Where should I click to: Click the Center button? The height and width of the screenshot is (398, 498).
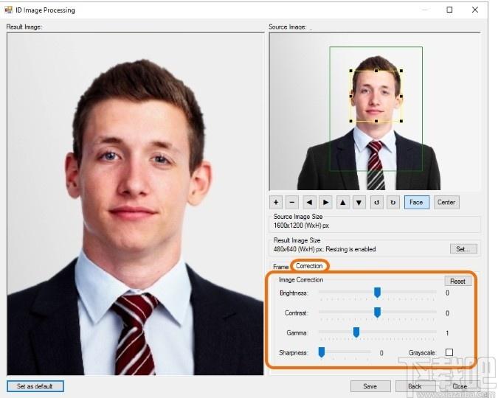click(446, 202)
